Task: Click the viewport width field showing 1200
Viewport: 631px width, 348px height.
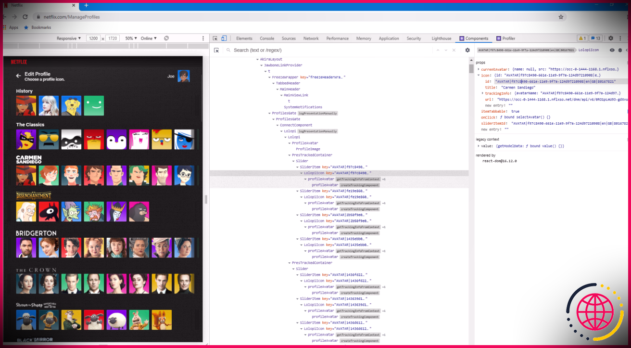Action: [93, 39]
